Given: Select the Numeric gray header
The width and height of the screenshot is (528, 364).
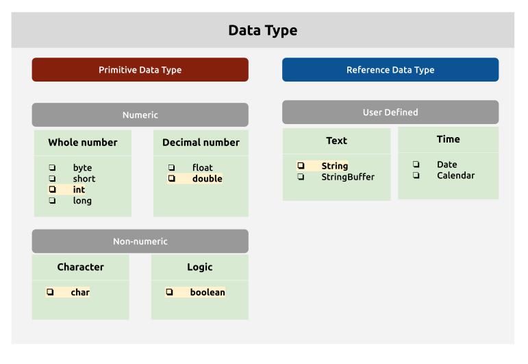Looking at the screenshot, I should click(140, 115).
